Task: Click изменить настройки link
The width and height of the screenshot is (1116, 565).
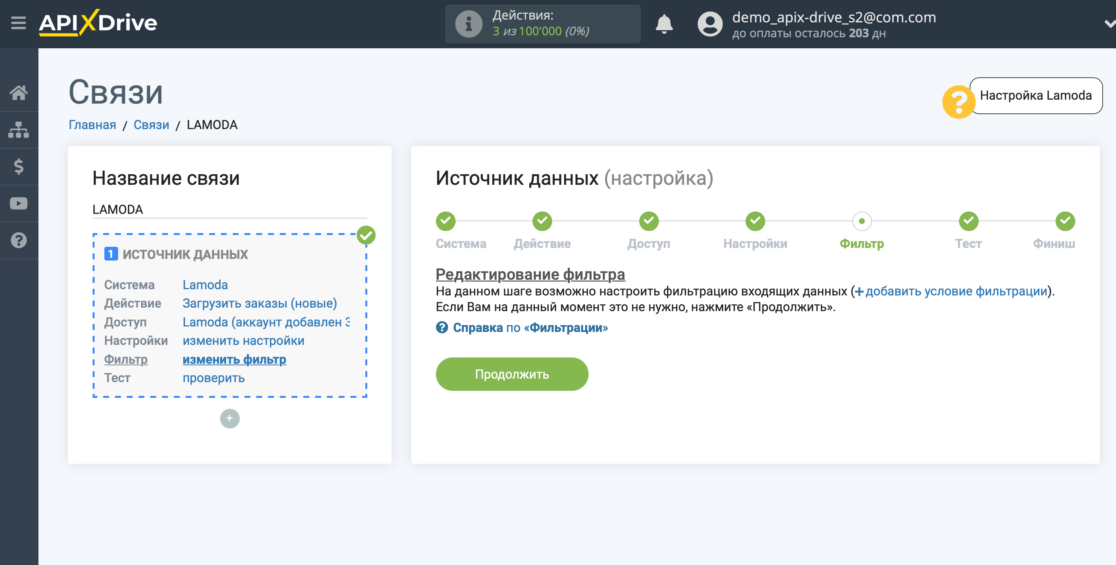Action: 243,341
